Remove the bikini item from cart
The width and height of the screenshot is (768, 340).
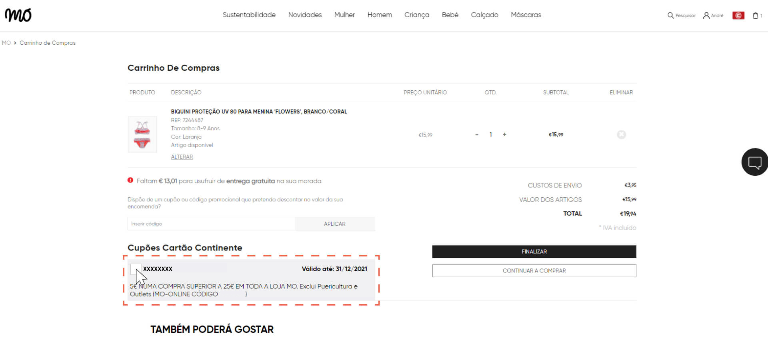621,135
